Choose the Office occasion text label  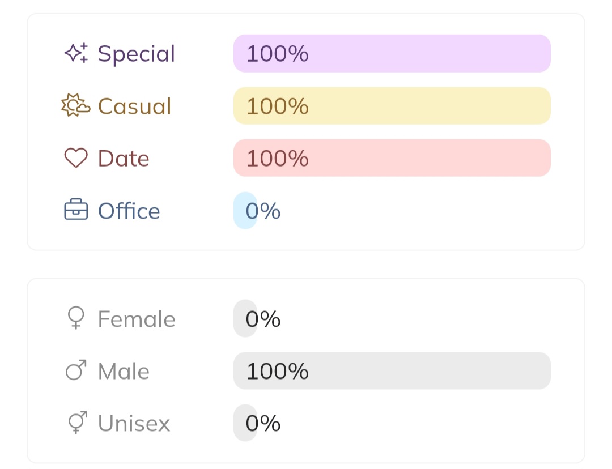[x=129, y=211]
